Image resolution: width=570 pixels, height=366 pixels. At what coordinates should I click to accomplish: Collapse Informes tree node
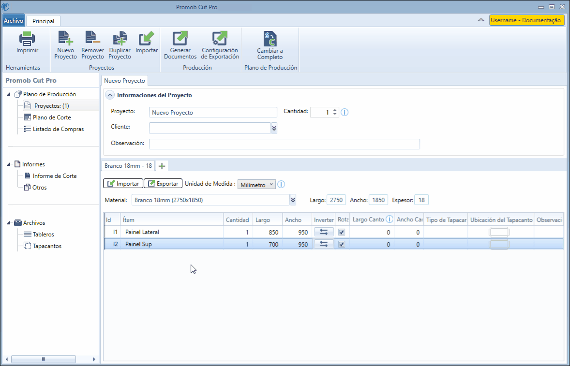click(x=9, y=164)
